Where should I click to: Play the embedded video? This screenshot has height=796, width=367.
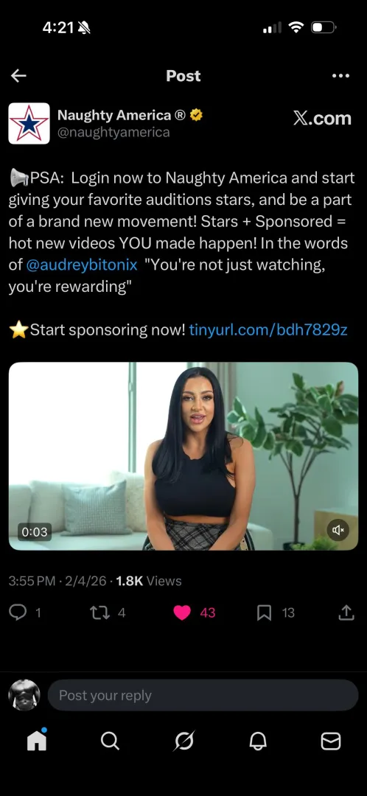click(183, 456)
